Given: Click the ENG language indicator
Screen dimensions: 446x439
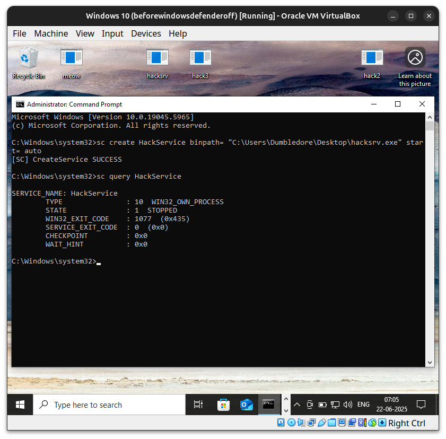Looking at the screenshot, I should [363, 405].
